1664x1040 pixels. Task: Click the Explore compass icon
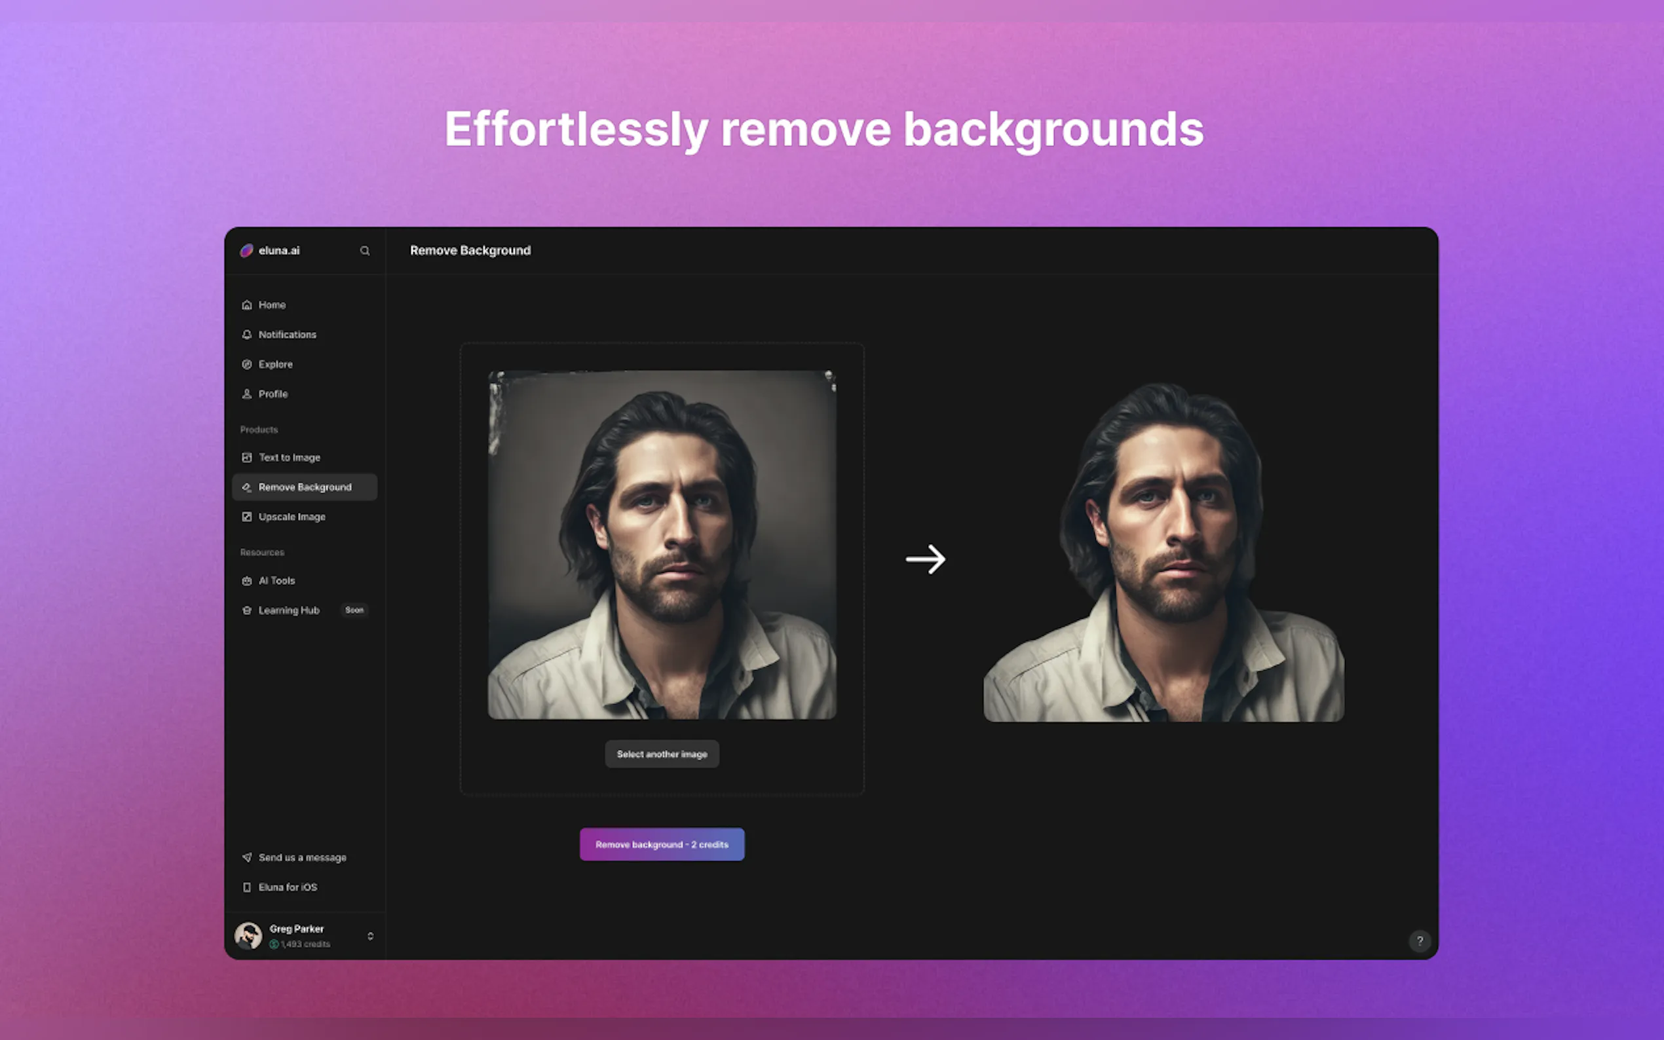247,365
